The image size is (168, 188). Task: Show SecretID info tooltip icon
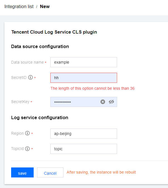(30, 77)
